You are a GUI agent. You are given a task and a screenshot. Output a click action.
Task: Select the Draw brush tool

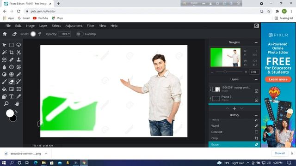tap(4, 82)
